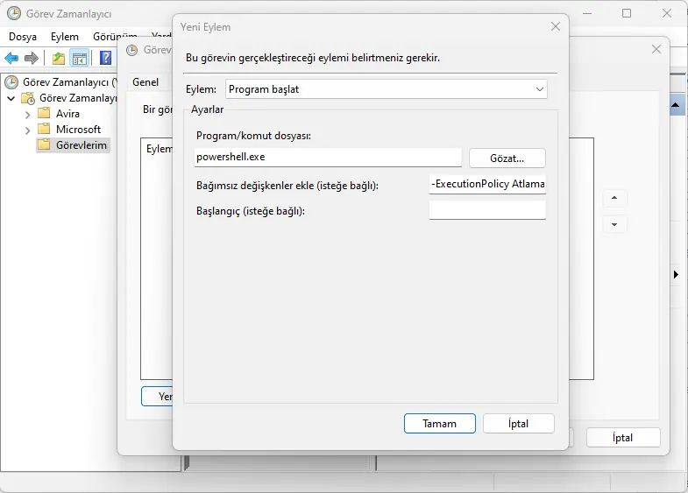This screenshot has width=688, height=493.
Task: Collapse the Görev Zamanlayıcı library node
Action: click(11, 98)
